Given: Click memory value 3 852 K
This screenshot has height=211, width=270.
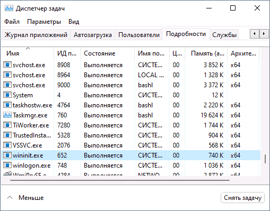Looking at the screenshot, I should [x=214, y=65].
